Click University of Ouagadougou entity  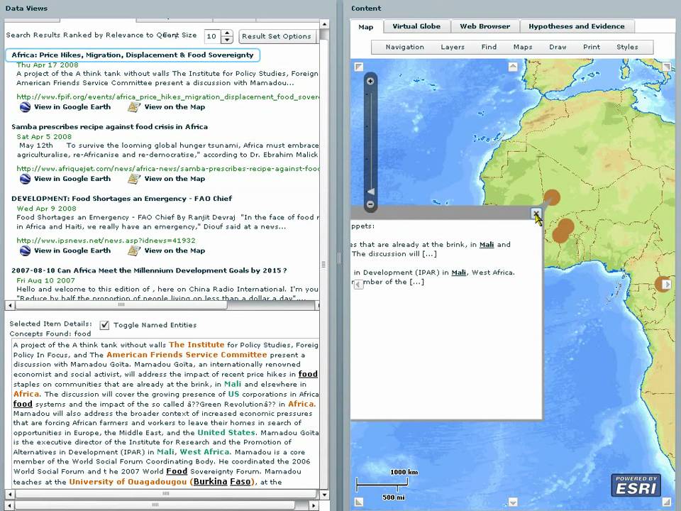click(x=128, y=481)
